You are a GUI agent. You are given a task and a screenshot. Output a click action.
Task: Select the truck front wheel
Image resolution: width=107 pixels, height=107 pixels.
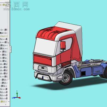(x=66, y=78)
